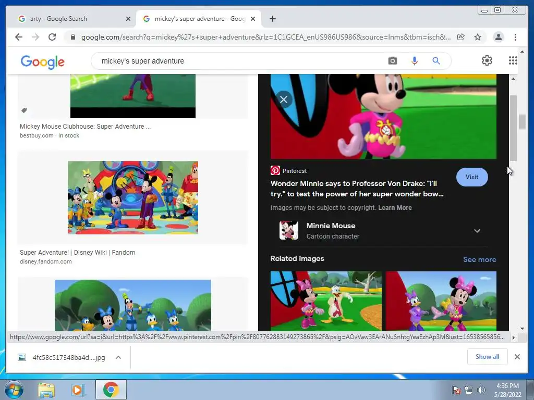Open File Explorer from taskbar

46,390
